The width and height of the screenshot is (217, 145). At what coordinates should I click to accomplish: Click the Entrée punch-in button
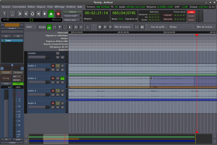pos(168,15)
